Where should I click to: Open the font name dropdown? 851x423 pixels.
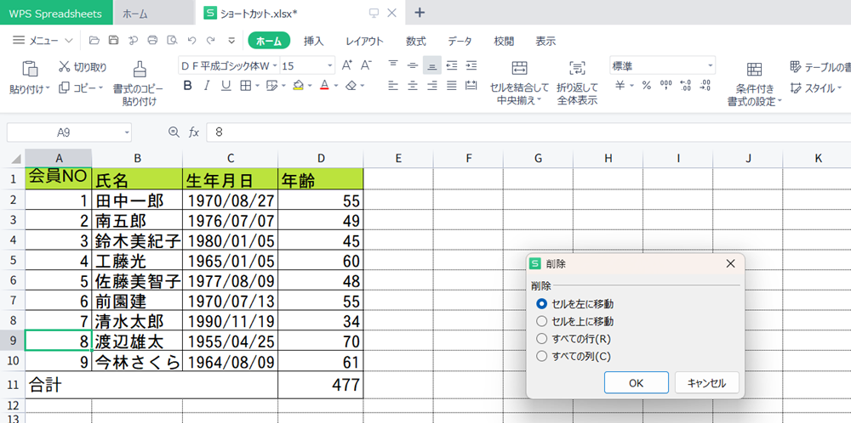pyautogui.click(x=275, y=66)
